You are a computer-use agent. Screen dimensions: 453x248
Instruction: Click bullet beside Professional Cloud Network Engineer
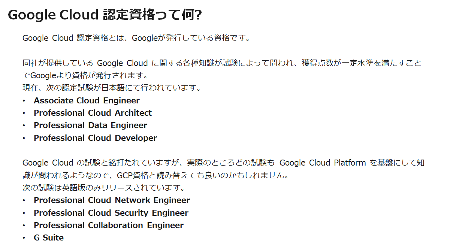click(x=24, y=200)
